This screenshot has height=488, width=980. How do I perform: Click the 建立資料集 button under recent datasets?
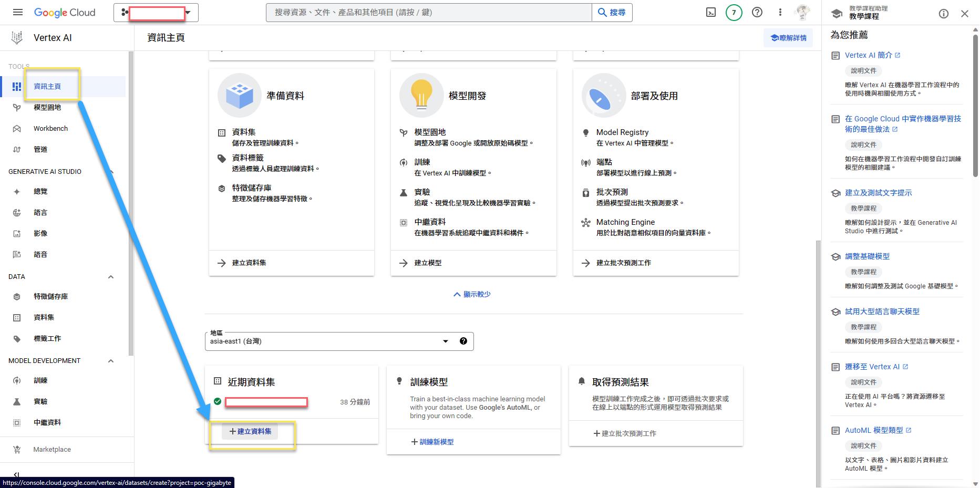[250, 431]
